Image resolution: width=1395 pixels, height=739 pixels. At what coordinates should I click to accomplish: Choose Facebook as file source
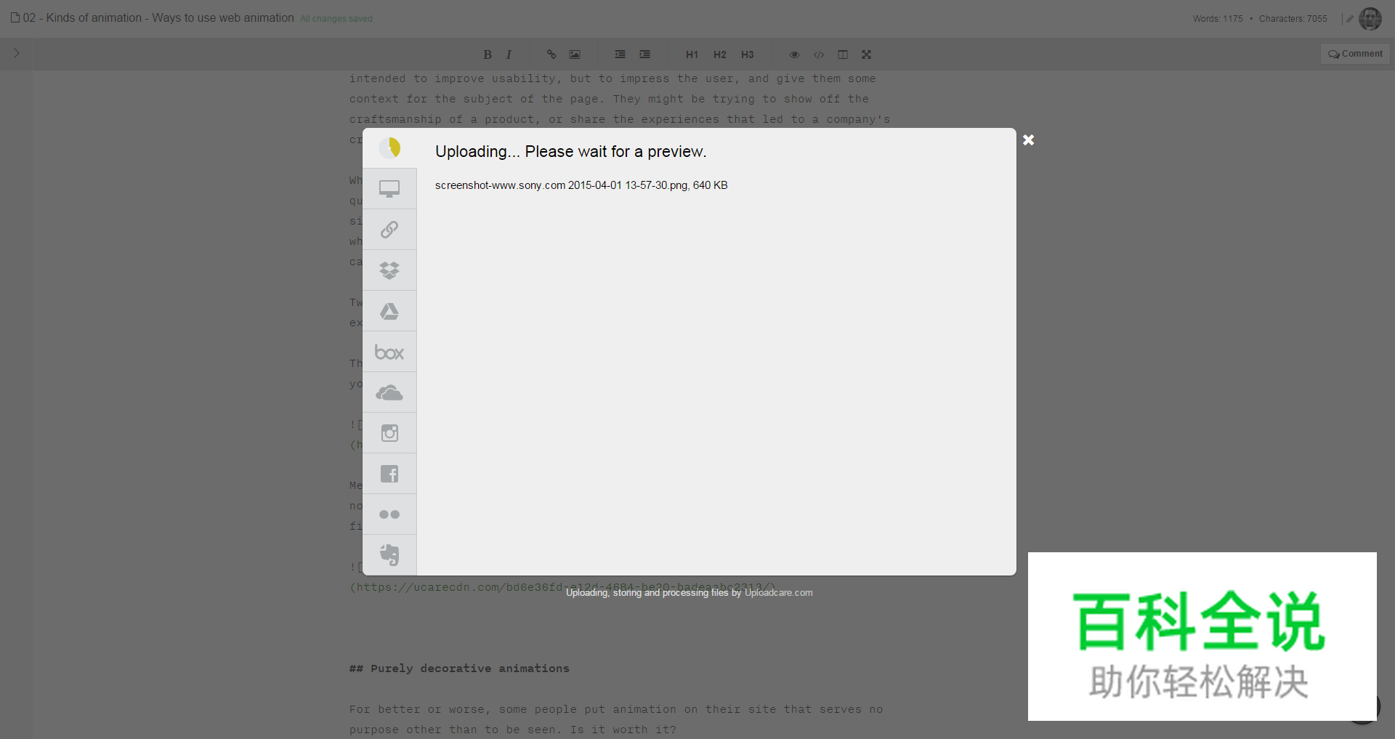point(389,474)
